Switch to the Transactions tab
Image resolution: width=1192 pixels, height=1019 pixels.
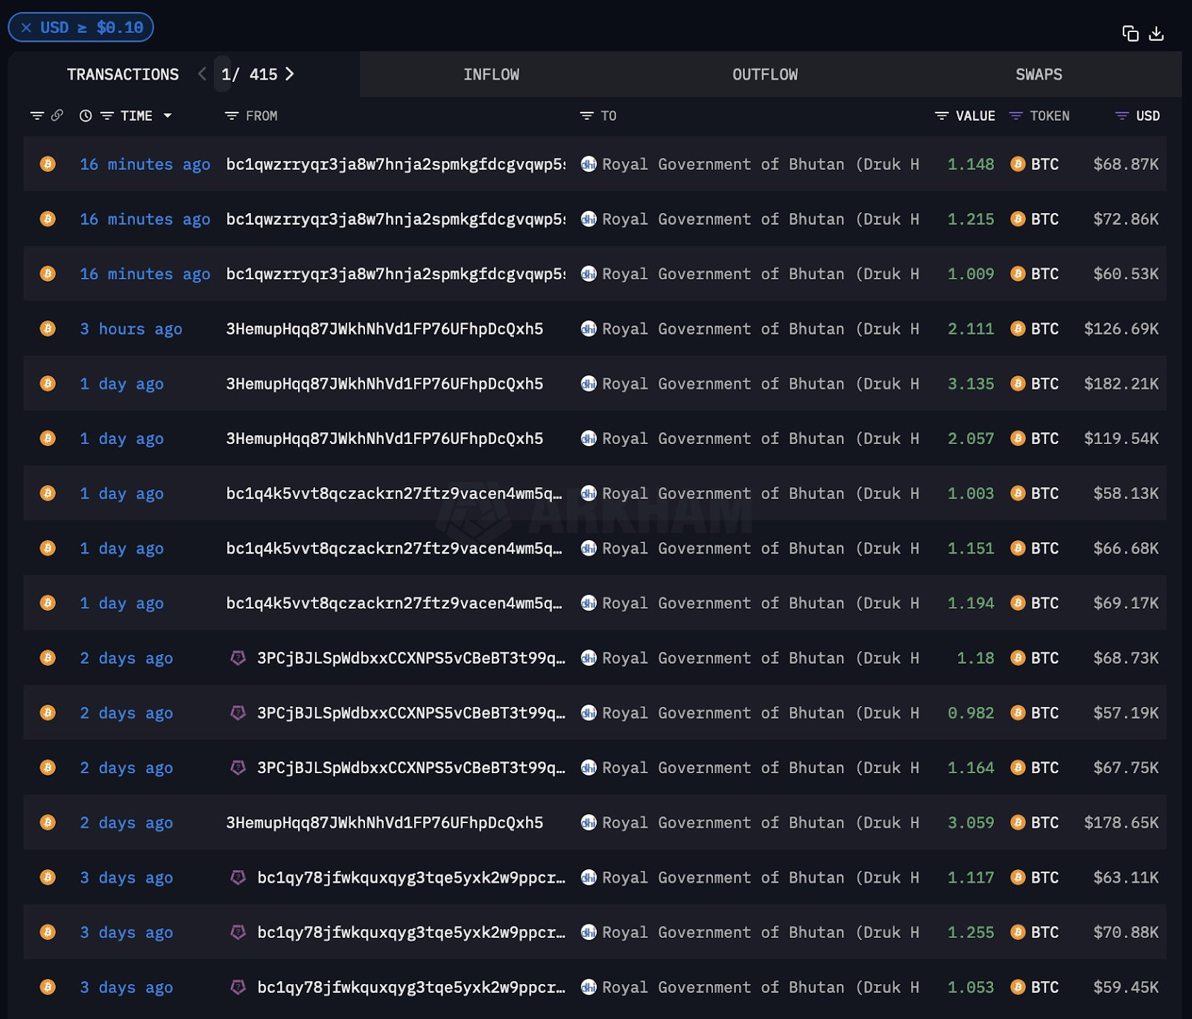(x=123, y=74)
